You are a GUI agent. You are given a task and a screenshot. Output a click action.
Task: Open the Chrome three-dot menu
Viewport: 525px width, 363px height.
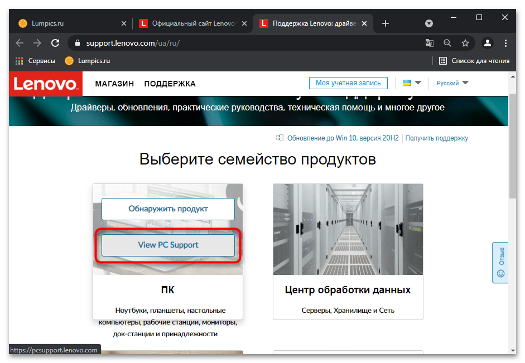click(x=505, y=43)
